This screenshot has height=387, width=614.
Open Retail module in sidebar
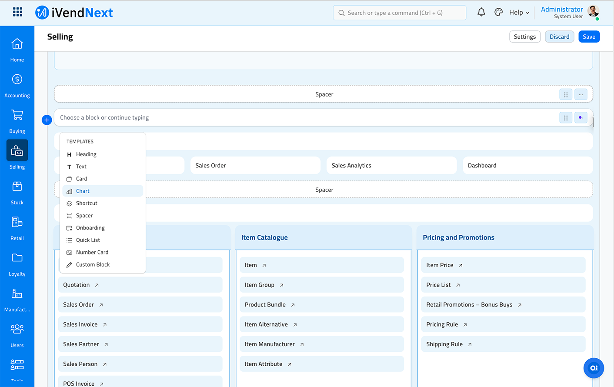(x=17, y=228)
